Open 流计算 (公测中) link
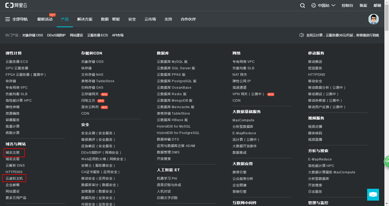 click(246, 140)
